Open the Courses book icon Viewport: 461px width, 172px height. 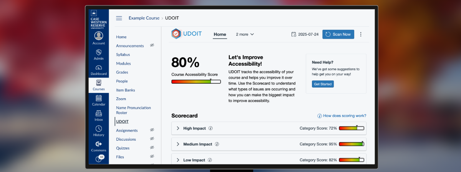click(x=99, y=83)
